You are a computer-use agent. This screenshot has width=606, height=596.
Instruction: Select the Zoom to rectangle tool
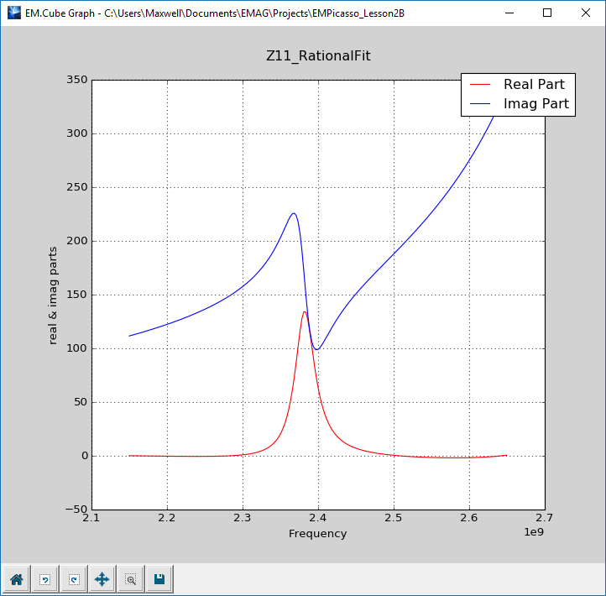[131, 579]
